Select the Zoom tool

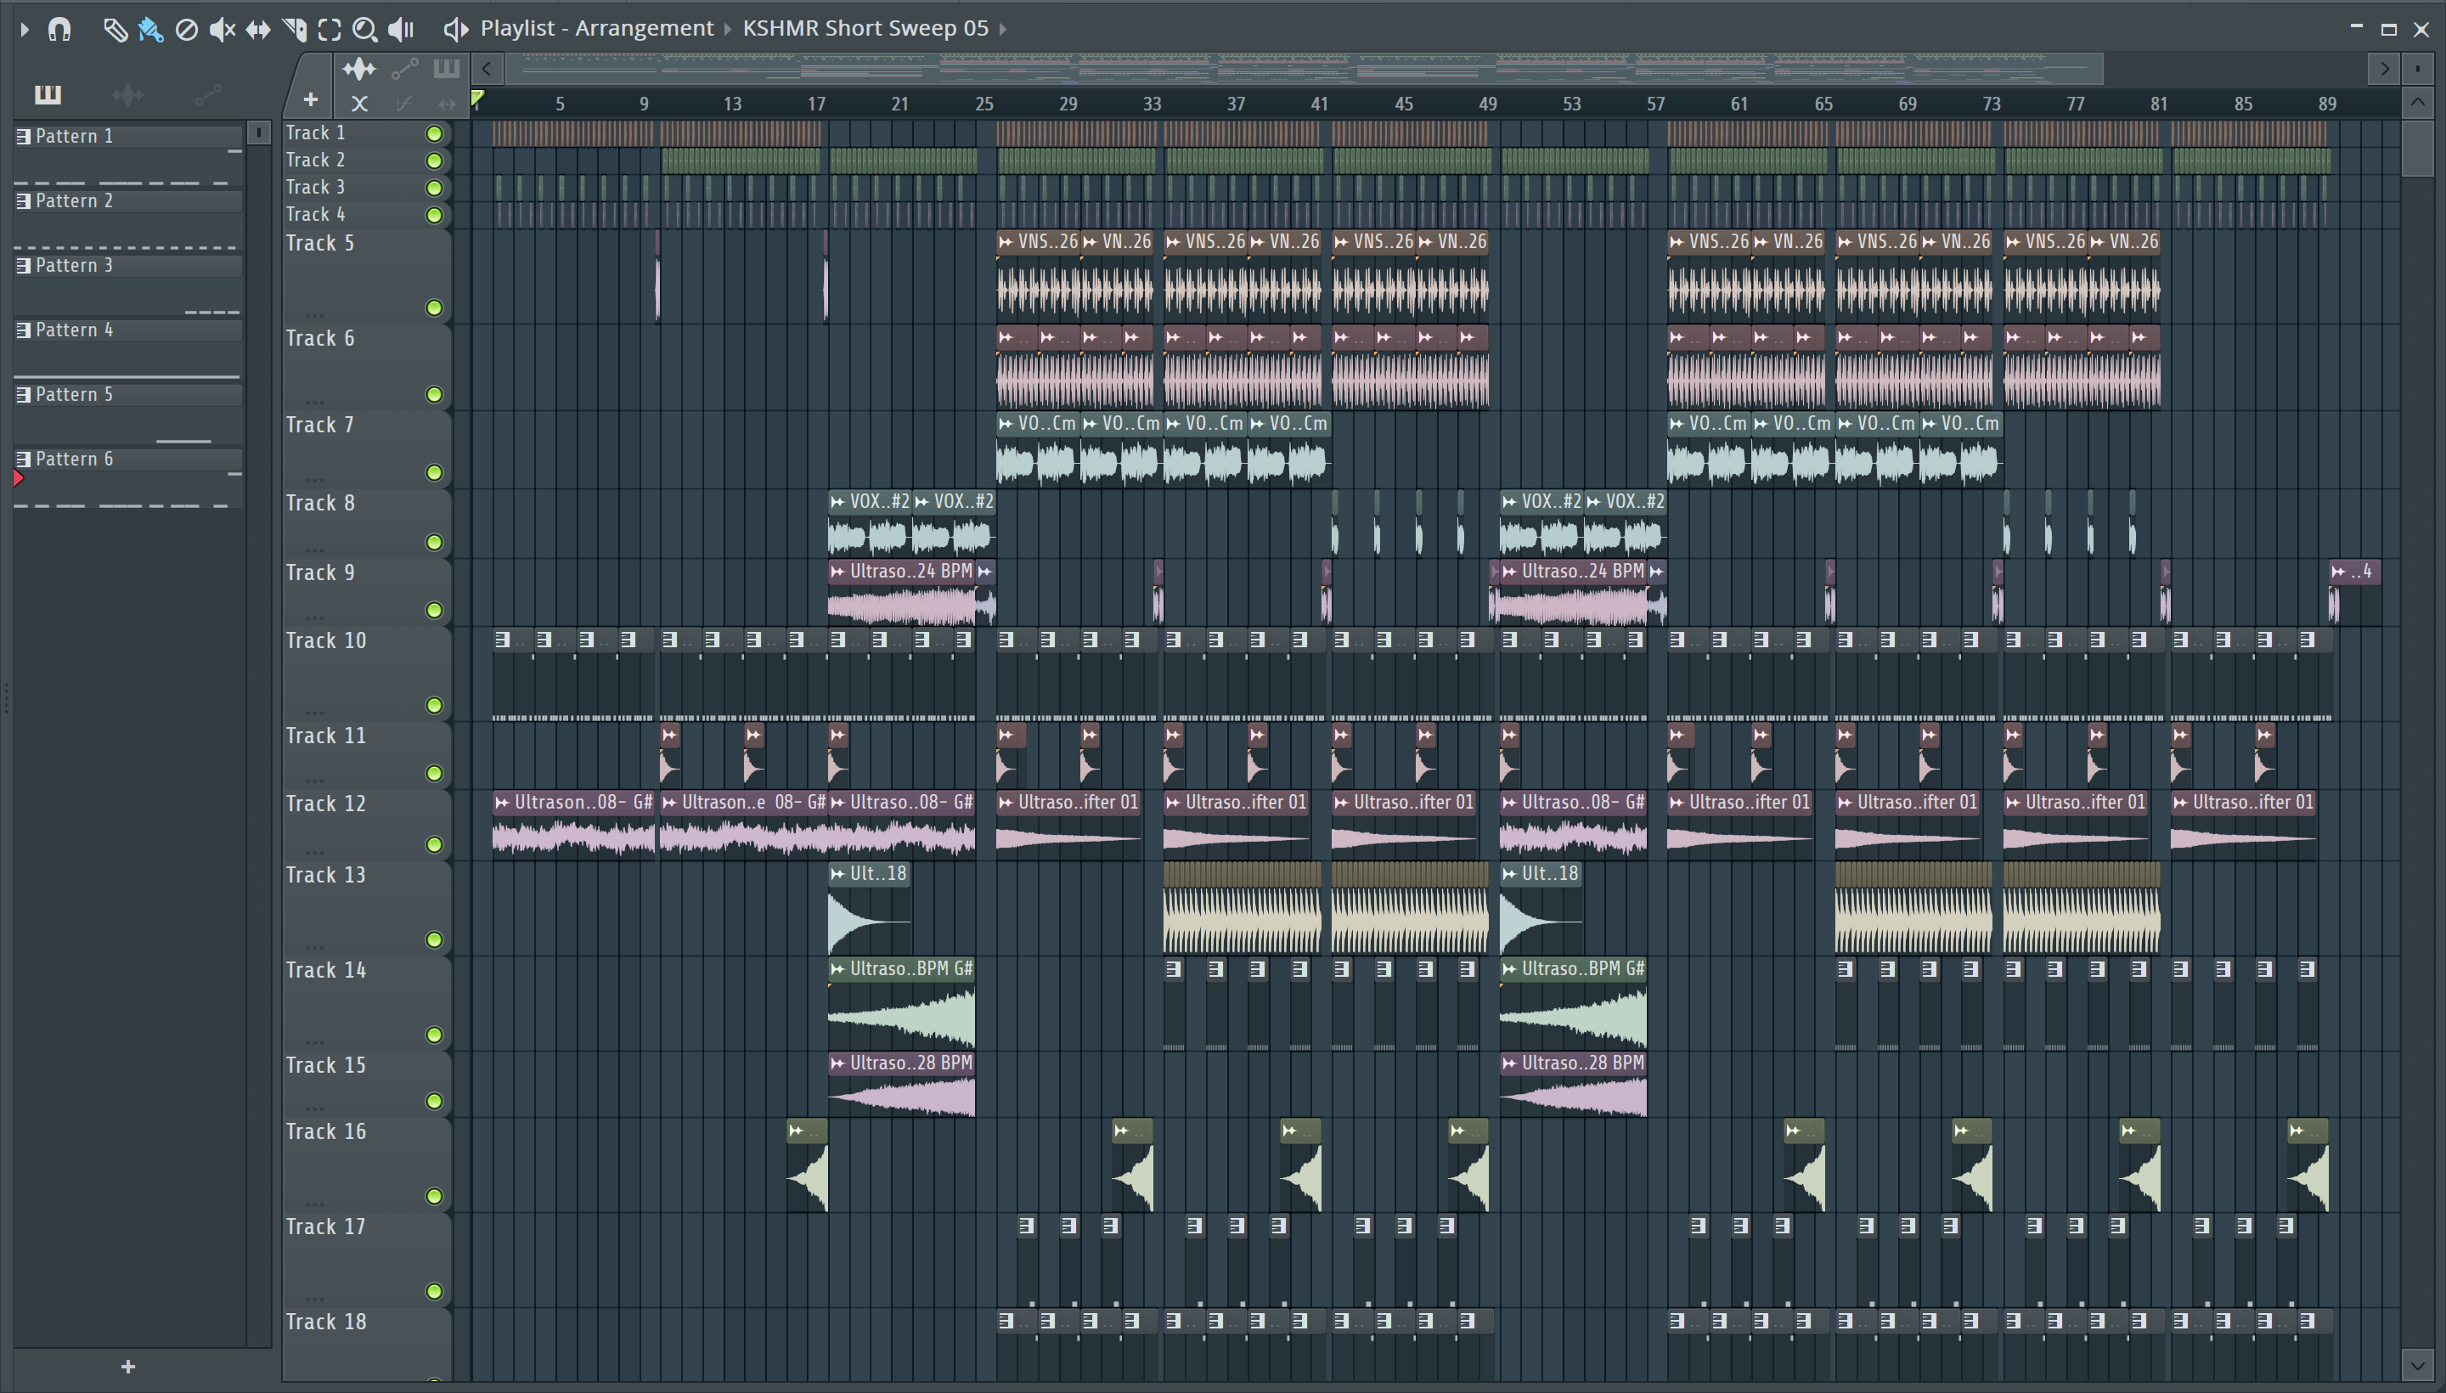click(x=364, y=30)
